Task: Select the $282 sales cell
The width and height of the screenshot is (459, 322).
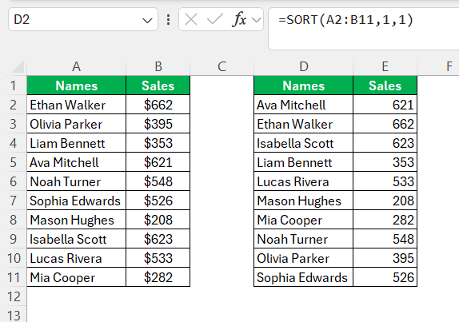Action: (158, 277)
